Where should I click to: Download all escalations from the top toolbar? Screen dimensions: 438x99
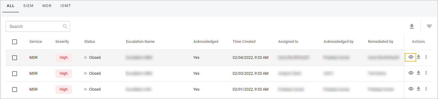pos(412,26)
